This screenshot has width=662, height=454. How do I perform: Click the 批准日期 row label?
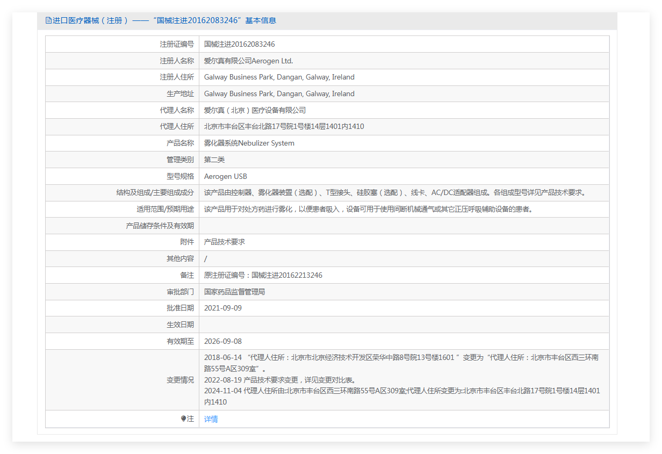(x=180, y=308)
